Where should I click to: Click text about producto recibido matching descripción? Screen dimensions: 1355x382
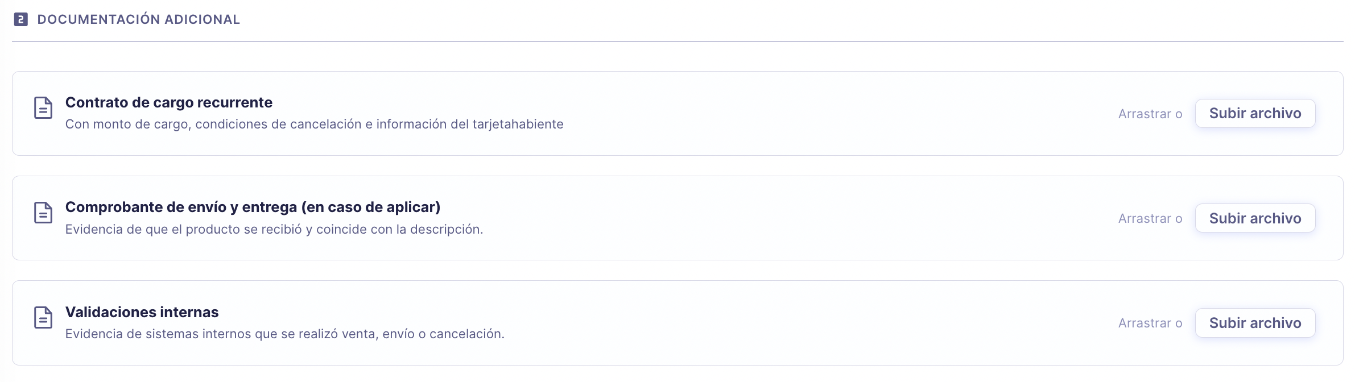pos(274,229)
